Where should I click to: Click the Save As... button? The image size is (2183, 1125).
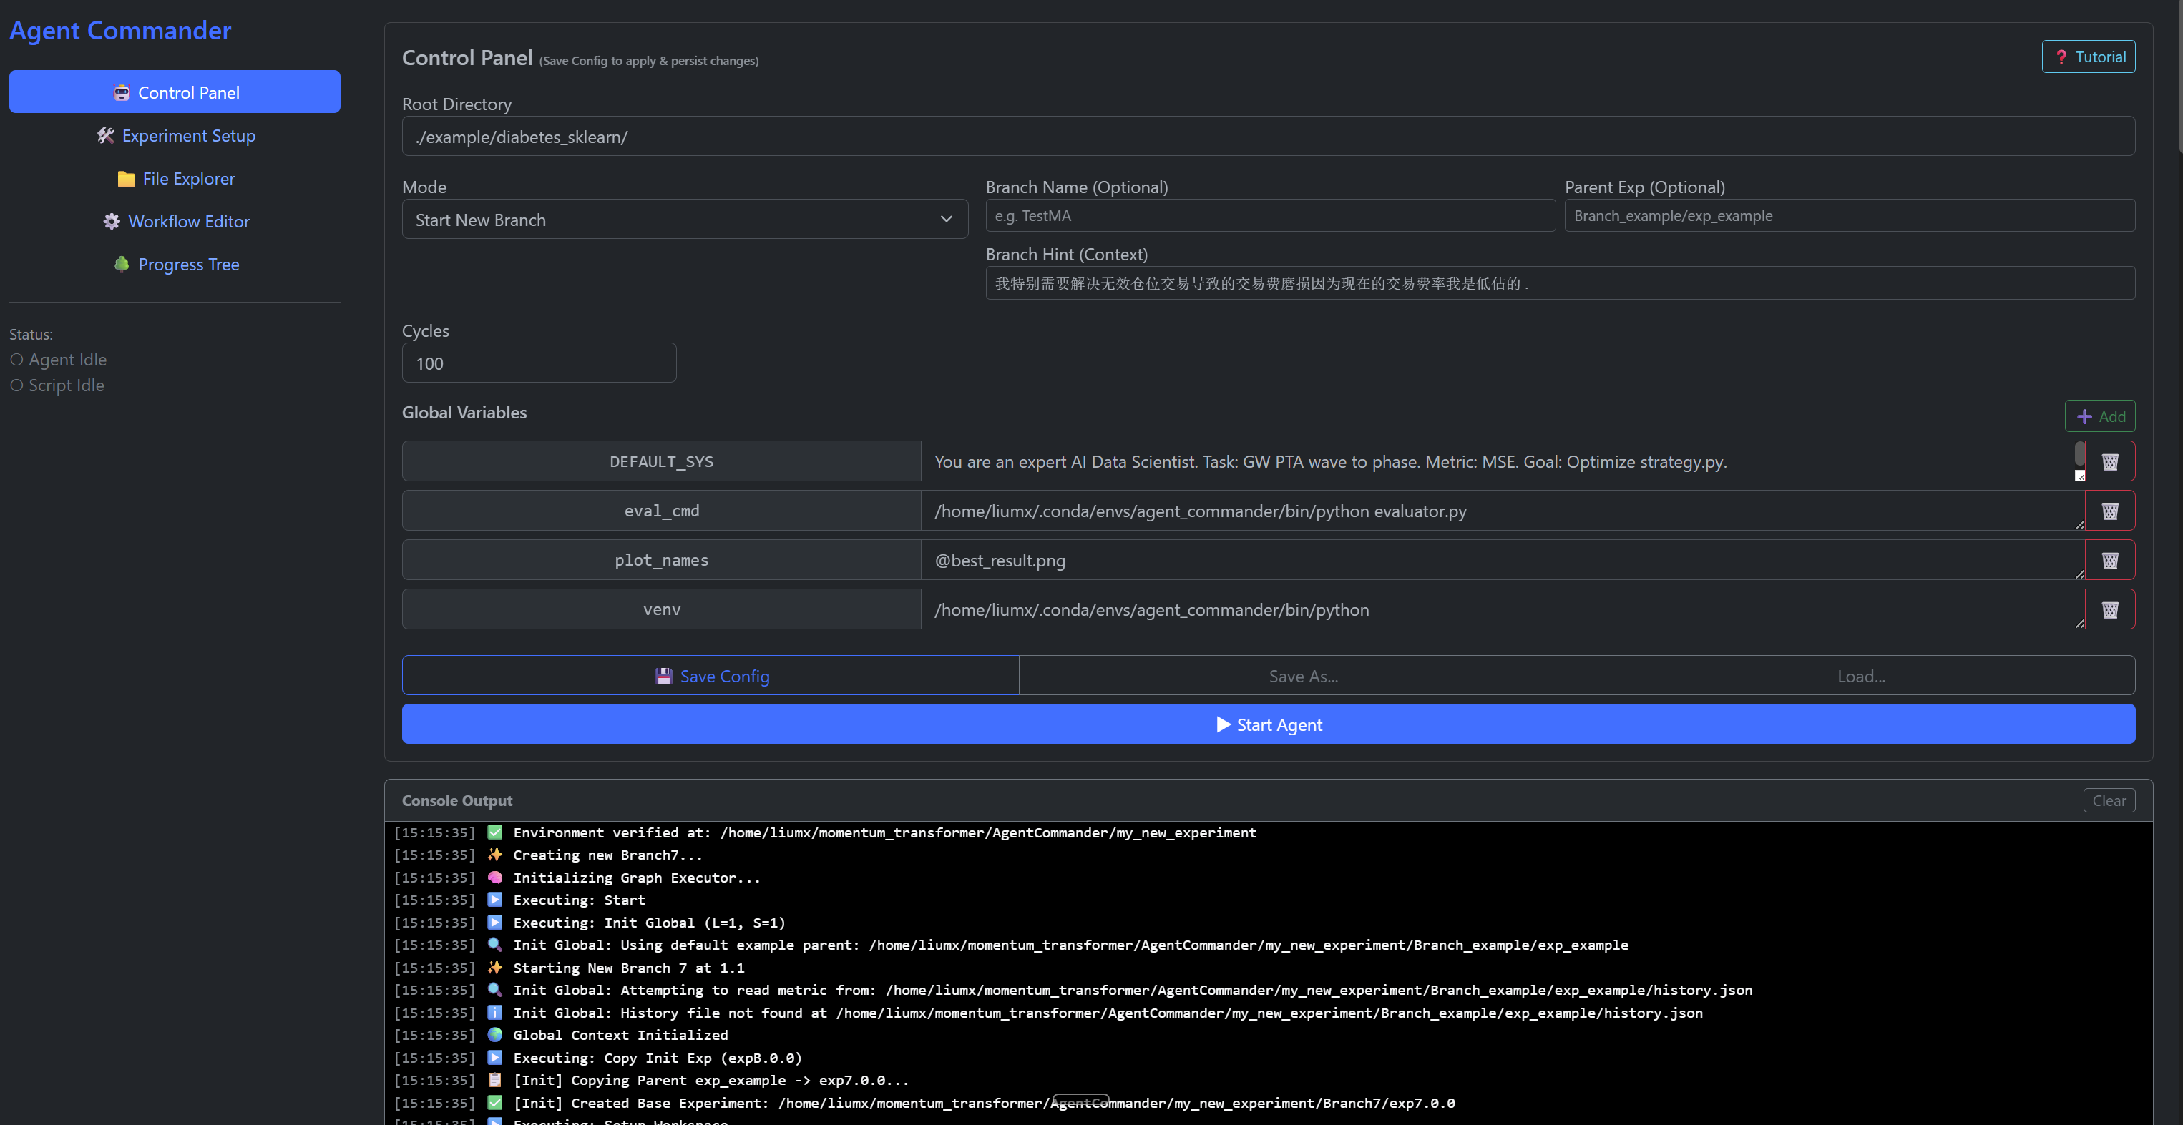tap(1302, 676)
